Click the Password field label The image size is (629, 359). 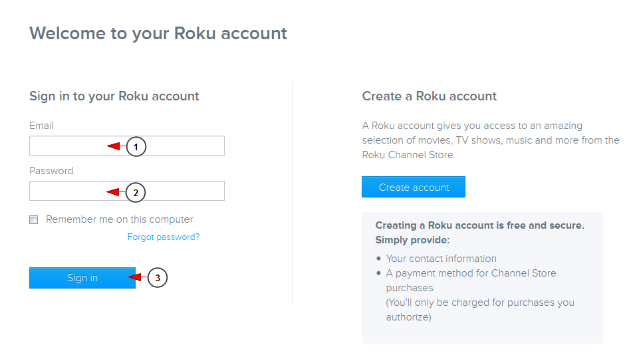[51, 171]
